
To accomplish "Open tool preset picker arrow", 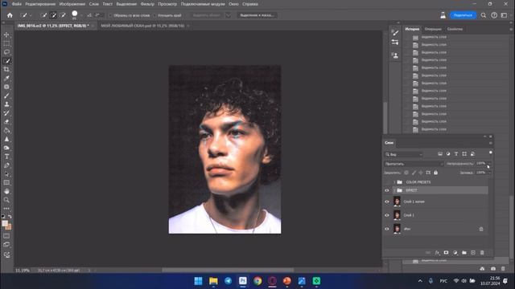I will (x=31, y=15).
